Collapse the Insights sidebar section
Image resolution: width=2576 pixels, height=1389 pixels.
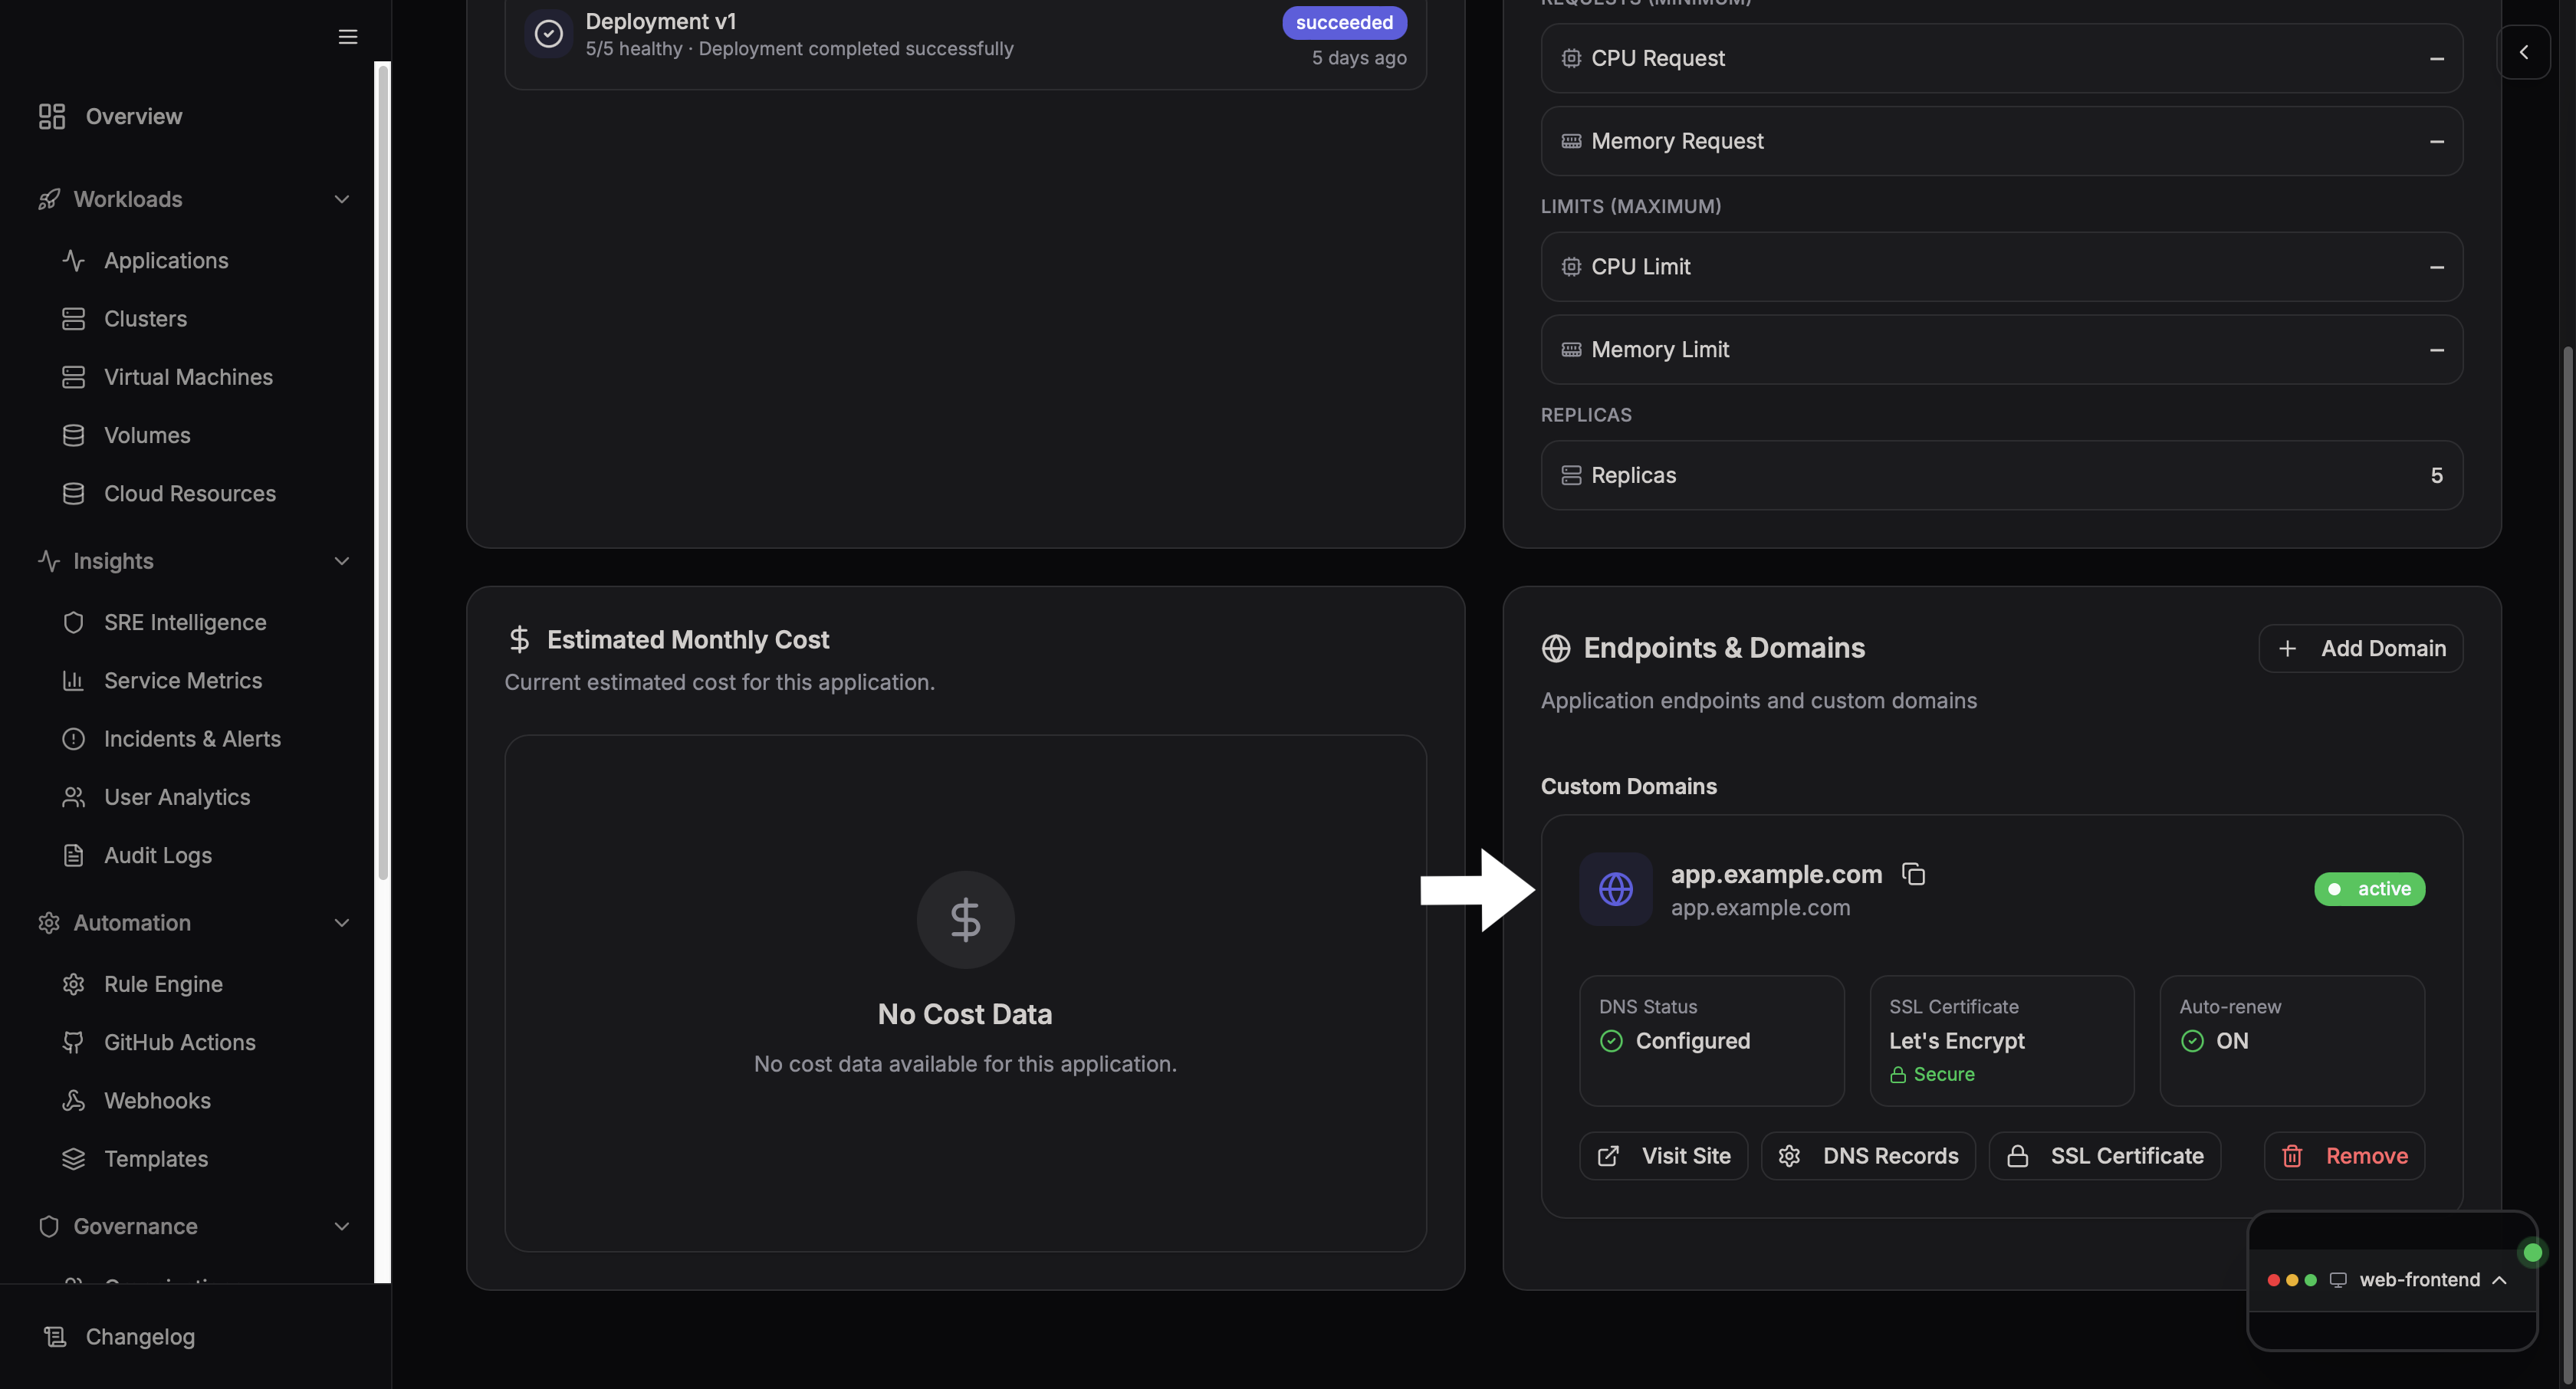pos(341,561)
